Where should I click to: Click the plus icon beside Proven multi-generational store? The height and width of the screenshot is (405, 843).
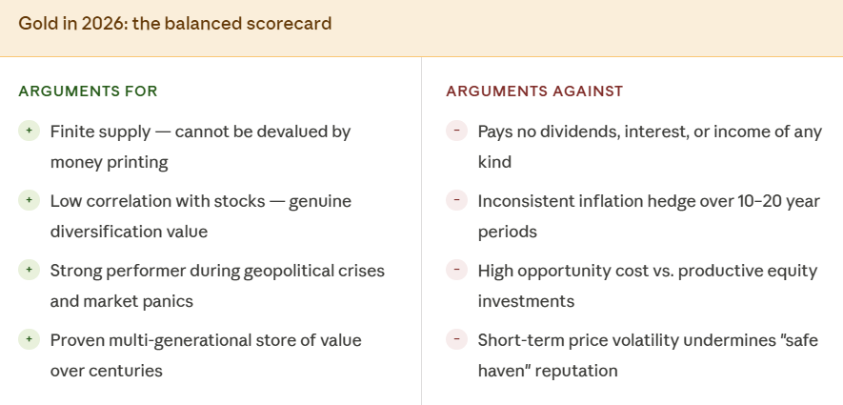click(29, 339)
